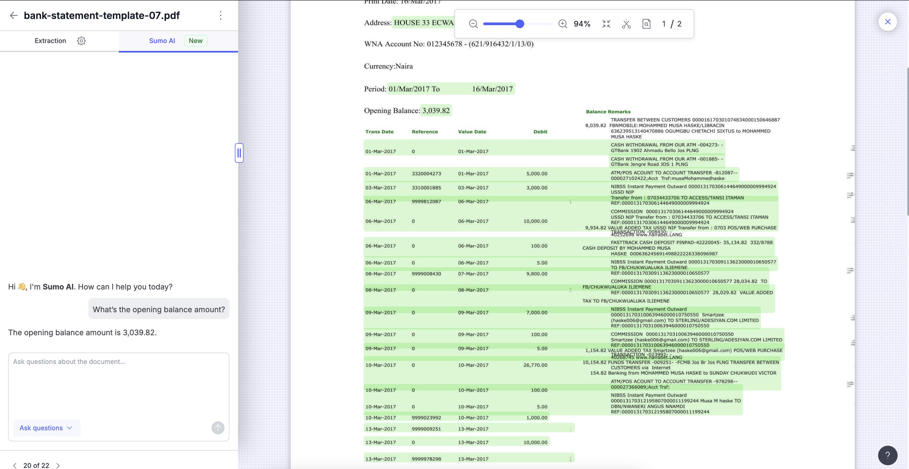The image size is (909, 469).
Task: Select the scissors split tool
Action: 626,24
